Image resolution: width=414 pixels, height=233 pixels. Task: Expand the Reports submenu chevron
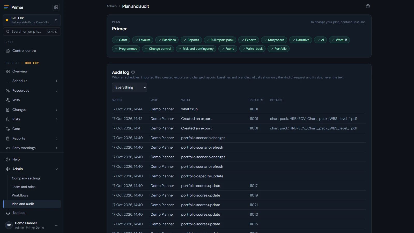57,139
